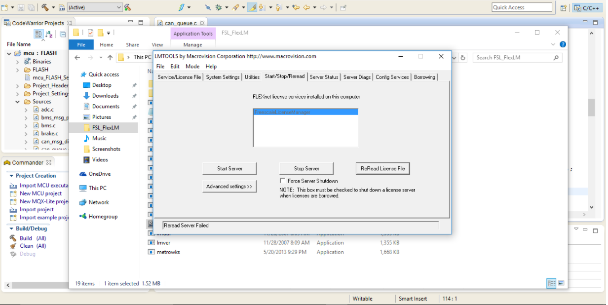Viewport: 608px width, 305px height.
Task: Switch to the System Settings tab
Action: 223,77
